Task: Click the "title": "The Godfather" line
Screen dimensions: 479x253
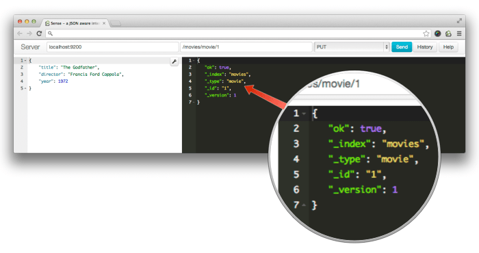Action: [69, 68]
